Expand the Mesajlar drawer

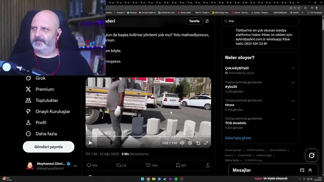click(310, 170)
